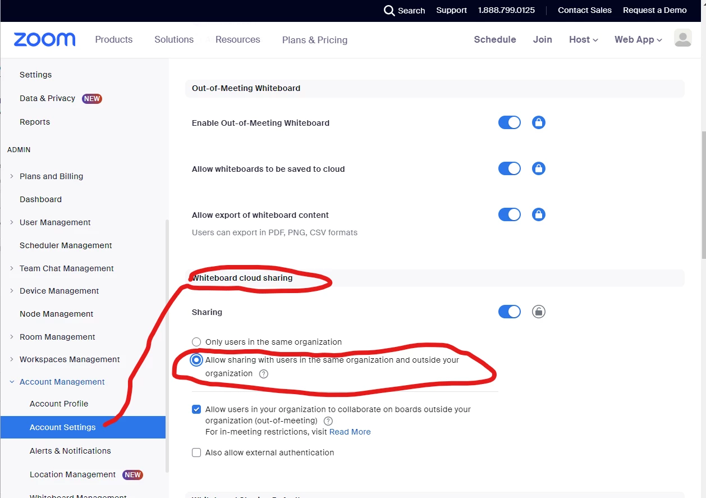Click the Search magnifier icon
The width and height of the screenshot is (706, 498).
pyautogui.click(x=389, y=11)
